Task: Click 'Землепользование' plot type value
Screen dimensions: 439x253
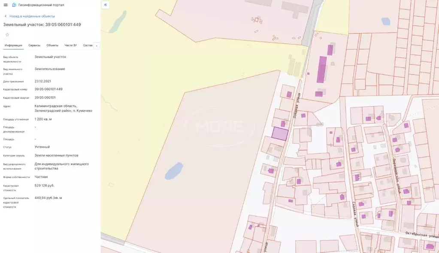Action: [x=50, y=69]
